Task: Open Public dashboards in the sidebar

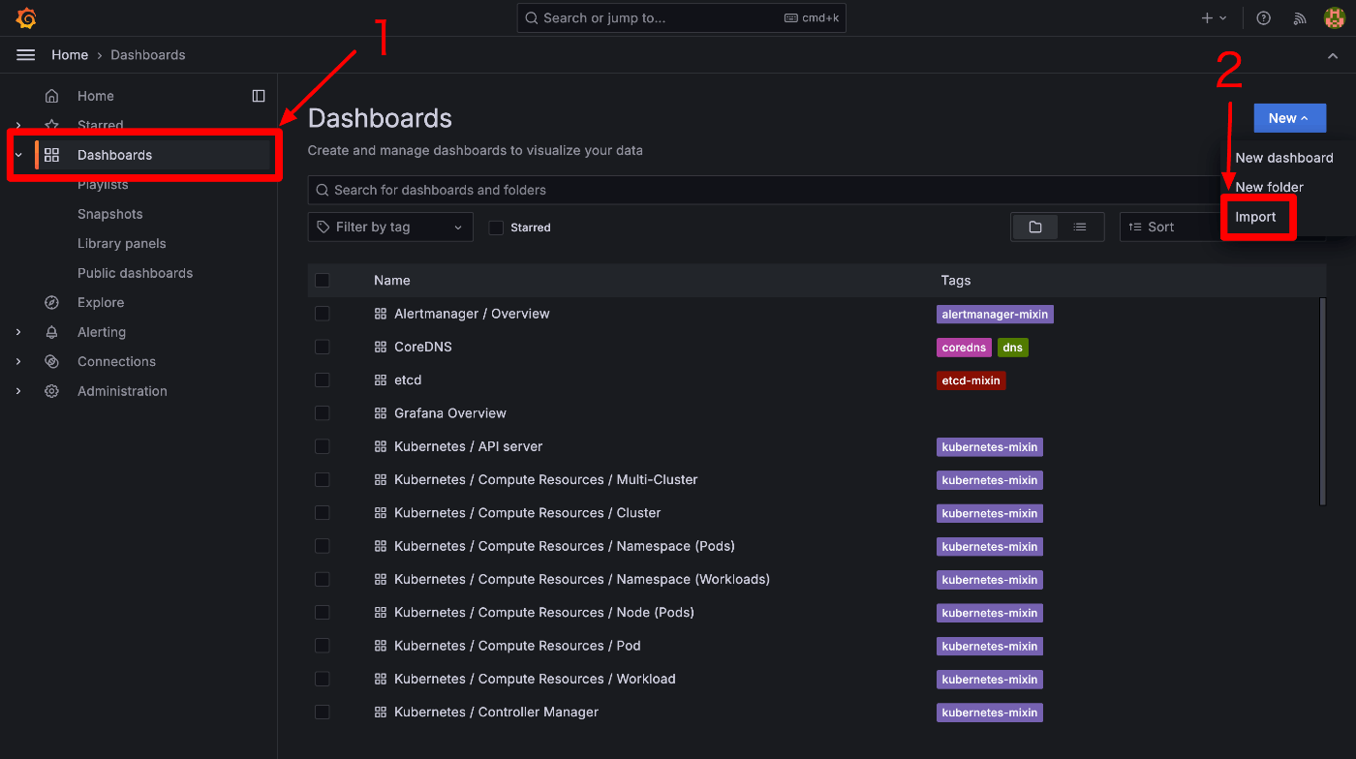Action: (135, 273)
